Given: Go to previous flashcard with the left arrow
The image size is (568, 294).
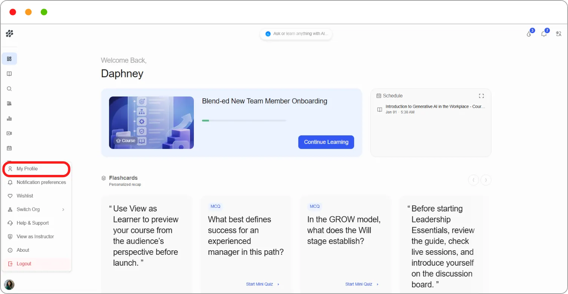Looking at the screenshot, I should coord(473,180).
